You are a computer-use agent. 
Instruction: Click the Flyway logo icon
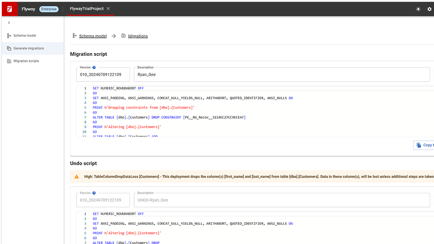tap(9, 8)
